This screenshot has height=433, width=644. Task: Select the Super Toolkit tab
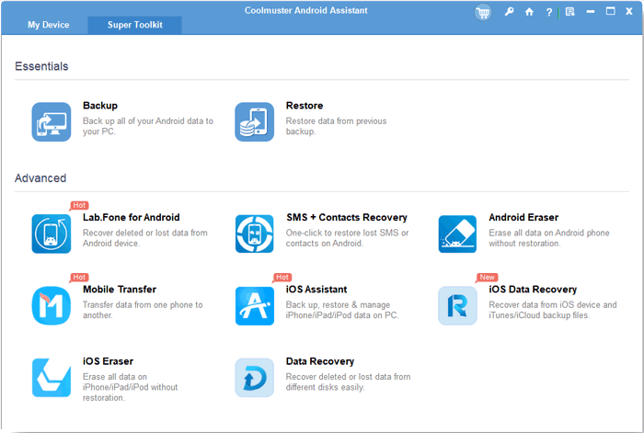click(134, 25)
